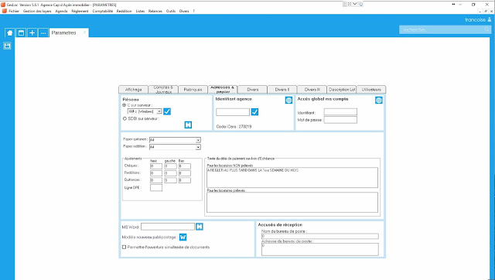This screenshot has height=280, width=495.
Task: Click the Chèques gauche adjustment field
Action: point(170,166)
